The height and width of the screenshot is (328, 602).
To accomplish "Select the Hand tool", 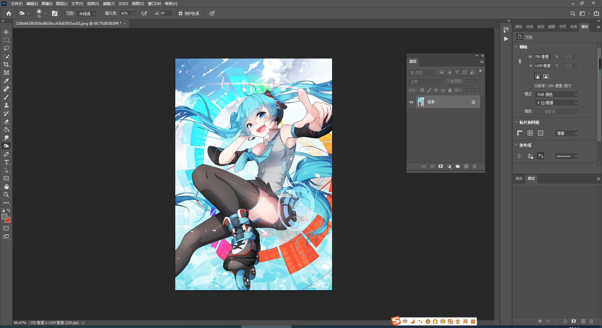I will (6, 187).
